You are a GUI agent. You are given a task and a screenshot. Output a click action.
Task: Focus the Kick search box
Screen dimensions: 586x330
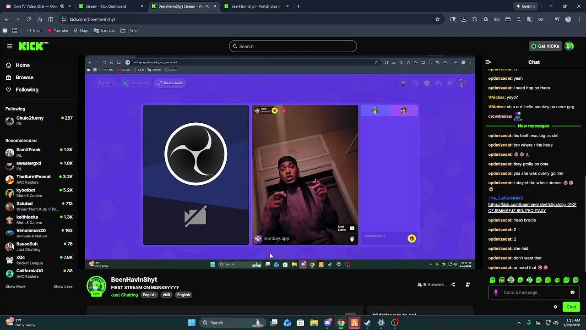293,46
